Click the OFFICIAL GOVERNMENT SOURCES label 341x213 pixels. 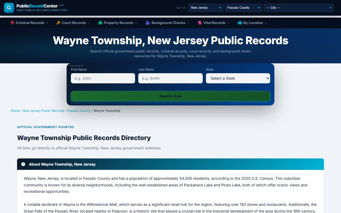click(46, 127)
